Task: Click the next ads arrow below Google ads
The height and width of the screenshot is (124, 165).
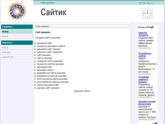Action: pyautogui.click(x=156, y=123)
